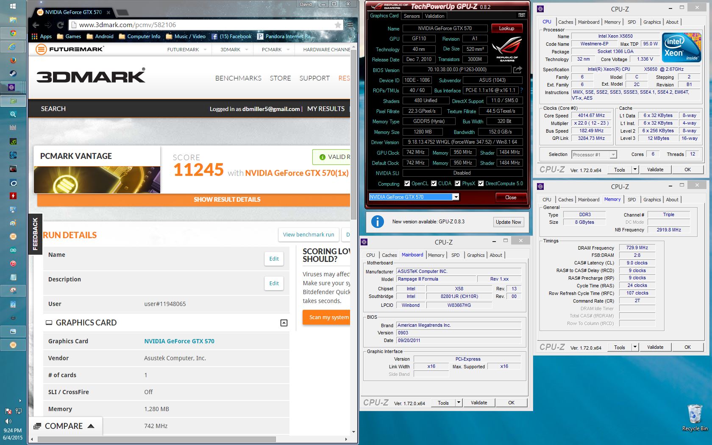Click the ROG logo in GPU-Z
The height and width of the screenshot is (445, 712).
(507, 49)
